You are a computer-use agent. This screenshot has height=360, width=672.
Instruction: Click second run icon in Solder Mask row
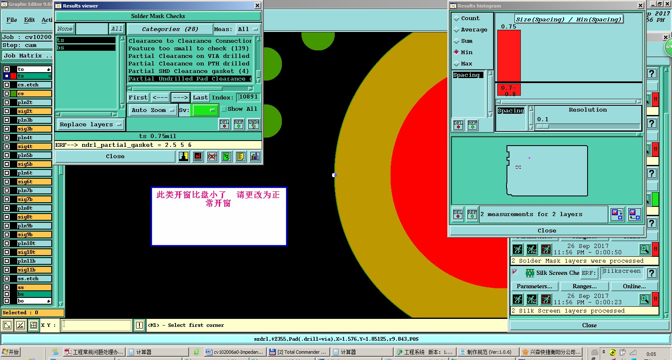coord(532,250)
